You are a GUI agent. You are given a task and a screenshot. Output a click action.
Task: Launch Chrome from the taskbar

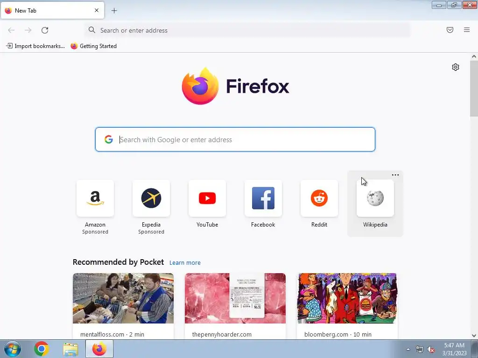(42, 349)
